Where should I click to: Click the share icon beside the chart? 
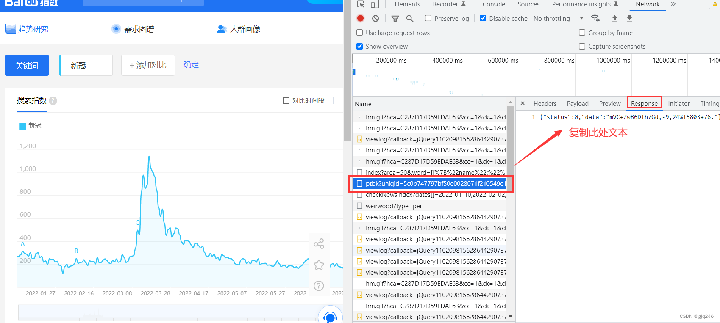[319, 243]
